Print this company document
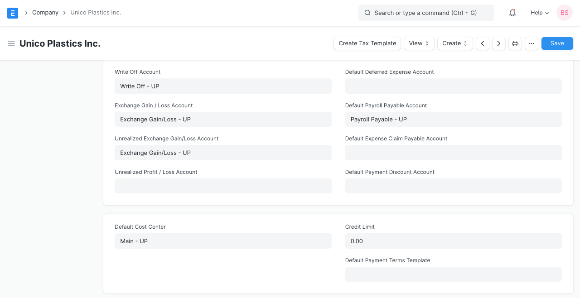The height and width of the screenshot is (298, 580). (x=515, y=43)
